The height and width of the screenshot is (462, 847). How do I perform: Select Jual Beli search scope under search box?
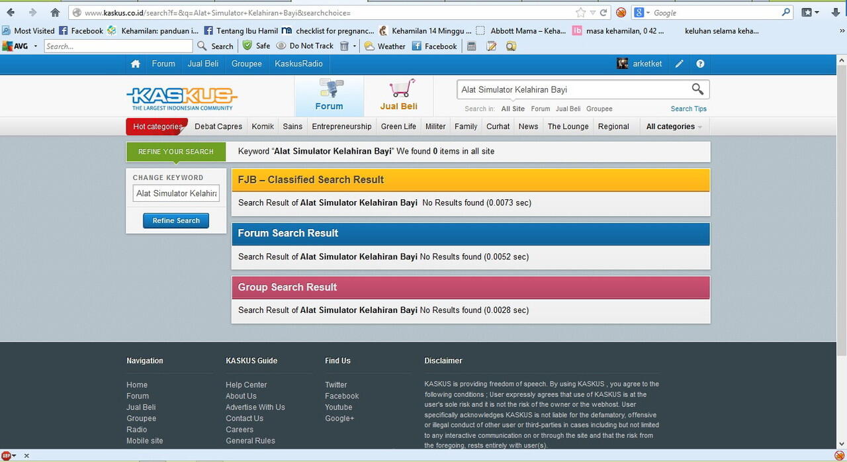tap(568, 109)
